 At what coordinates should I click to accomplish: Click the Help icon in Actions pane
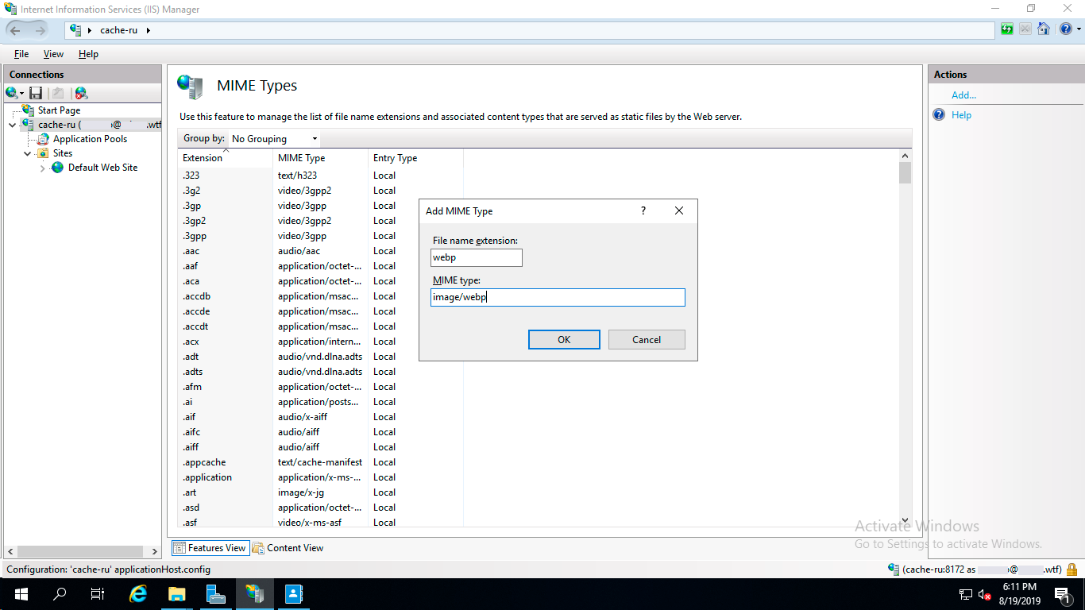point(939,115)
